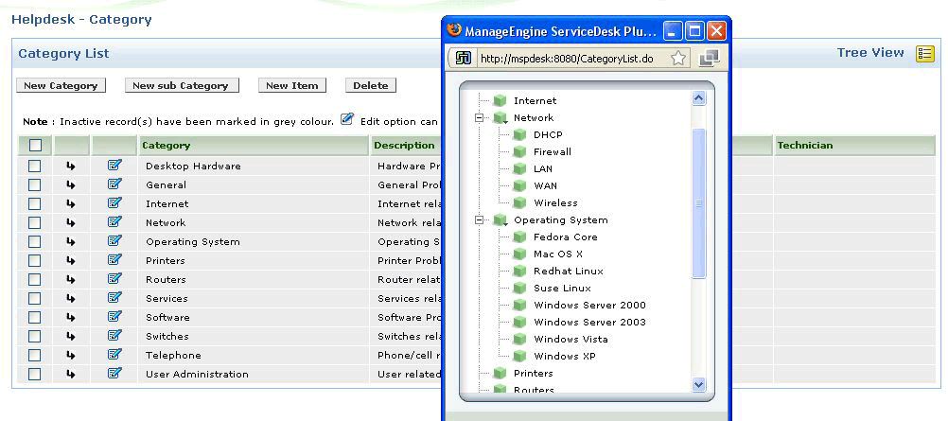The image size is (948, 421).
Task: Click green cube icon next to Firewall
Action: (x=519, y=151)
